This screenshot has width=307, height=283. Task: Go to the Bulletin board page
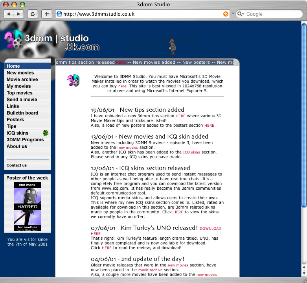click(x=22, y=113)
